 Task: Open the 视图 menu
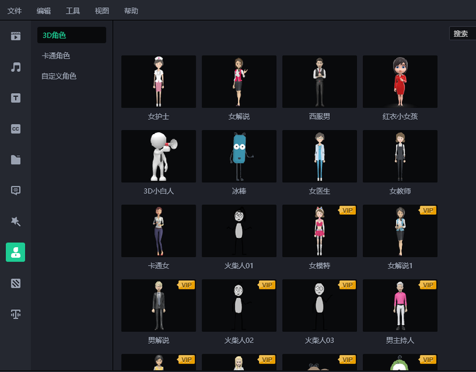click(x=102, y=11)
